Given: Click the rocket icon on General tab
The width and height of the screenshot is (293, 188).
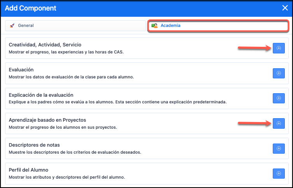Looking at the screenshot, I should [x=12, y=26].
